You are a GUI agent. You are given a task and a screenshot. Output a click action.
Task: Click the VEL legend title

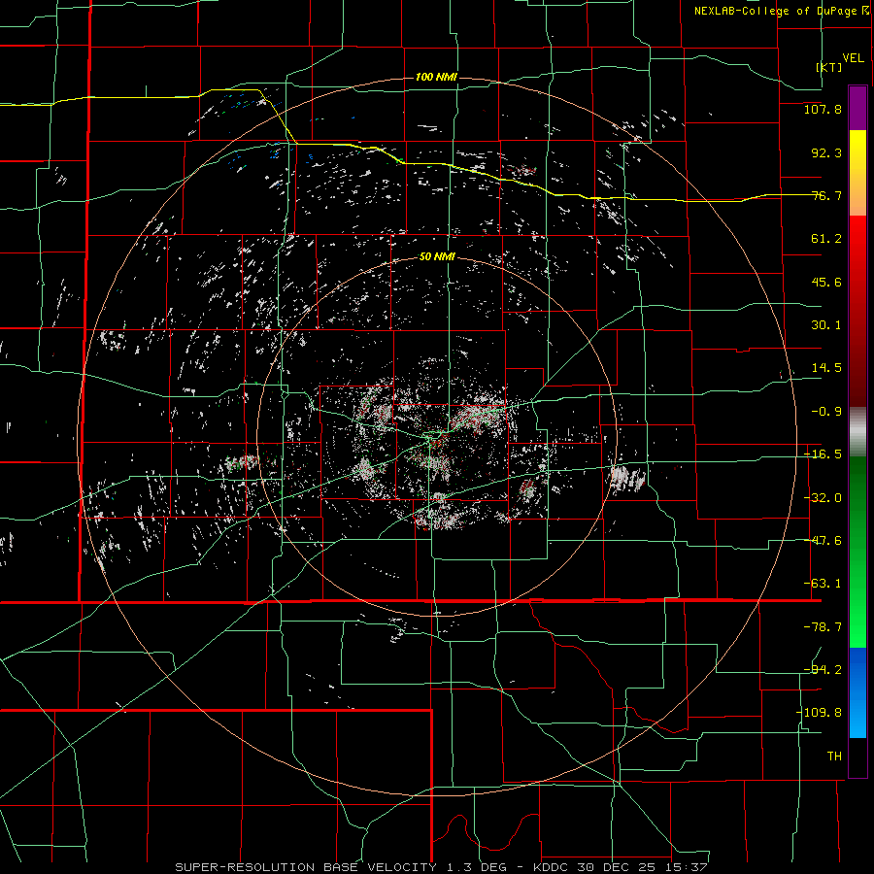[x=853, y=58]
